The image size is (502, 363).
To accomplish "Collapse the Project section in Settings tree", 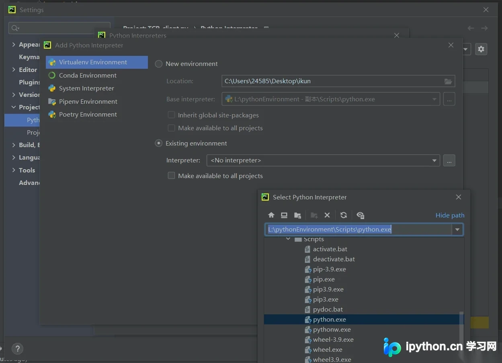I will tap(14, 107).
